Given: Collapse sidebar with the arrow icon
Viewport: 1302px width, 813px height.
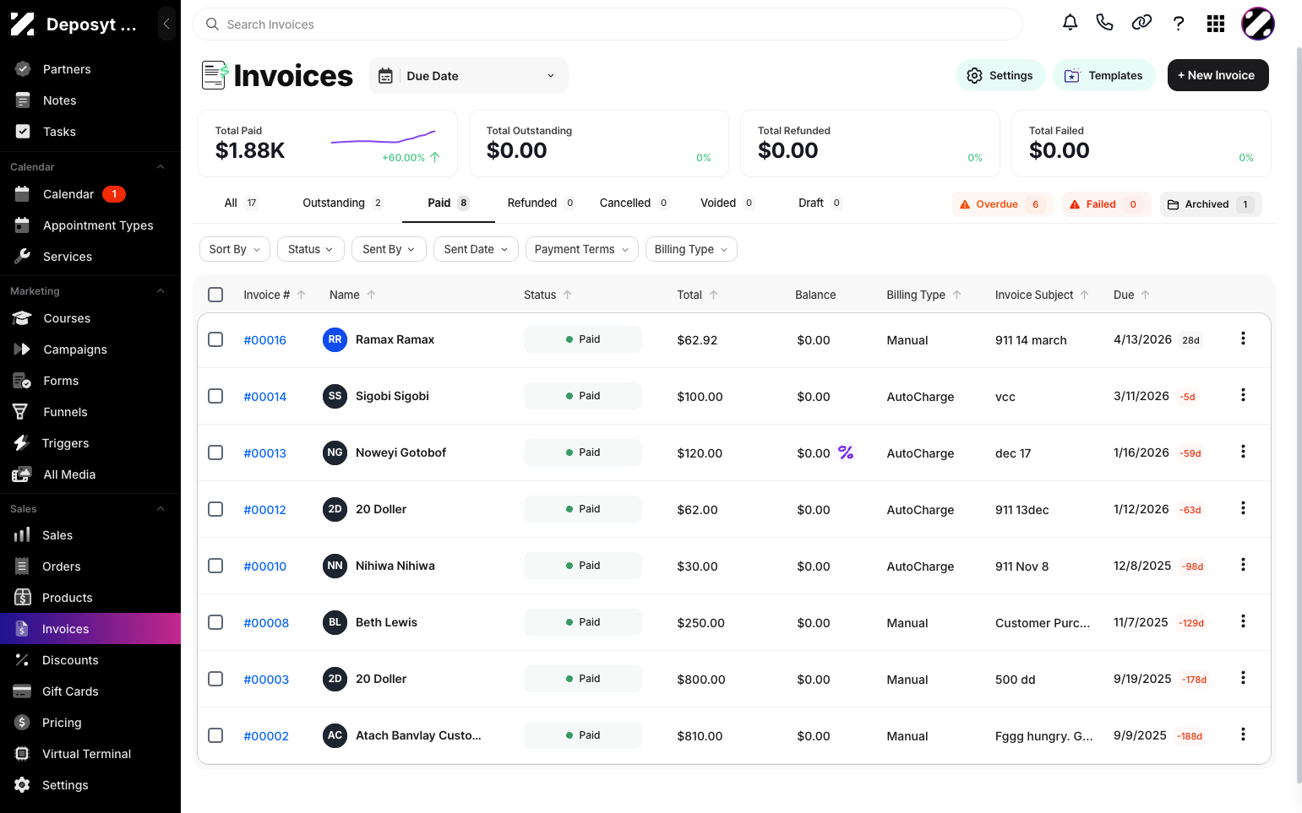Looking at the screenshot, I should coord(166,24).
